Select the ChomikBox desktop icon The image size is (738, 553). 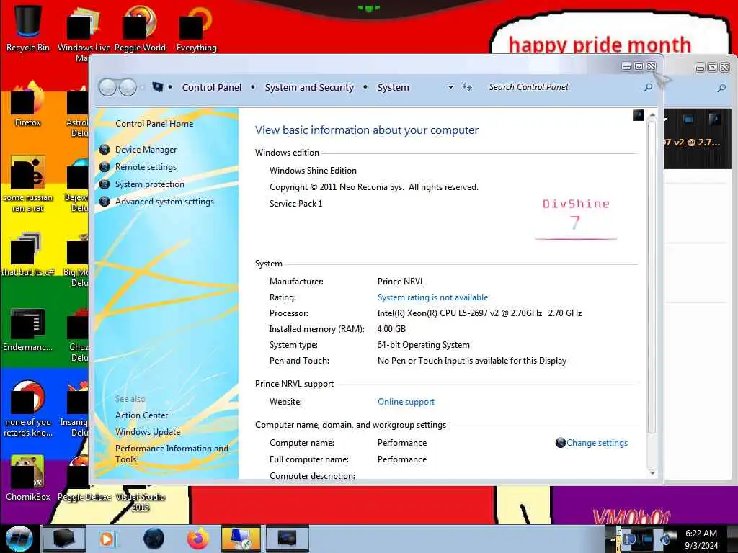tap(28, 477)
